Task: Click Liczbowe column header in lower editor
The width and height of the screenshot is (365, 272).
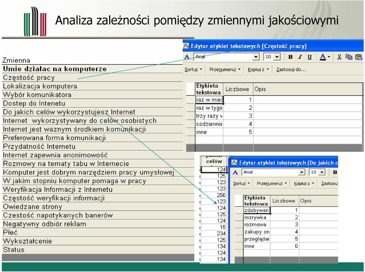Action: [x=284, y=201]
